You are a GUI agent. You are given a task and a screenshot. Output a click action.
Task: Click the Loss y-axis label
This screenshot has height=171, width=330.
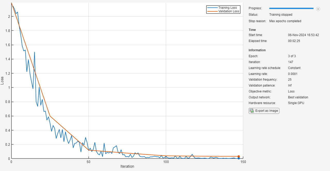(3, 81)
